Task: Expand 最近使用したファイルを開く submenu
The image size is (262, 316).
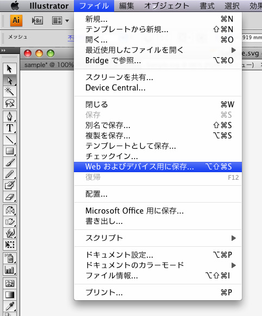Action: pyautogui.click(x=158, y=50)
